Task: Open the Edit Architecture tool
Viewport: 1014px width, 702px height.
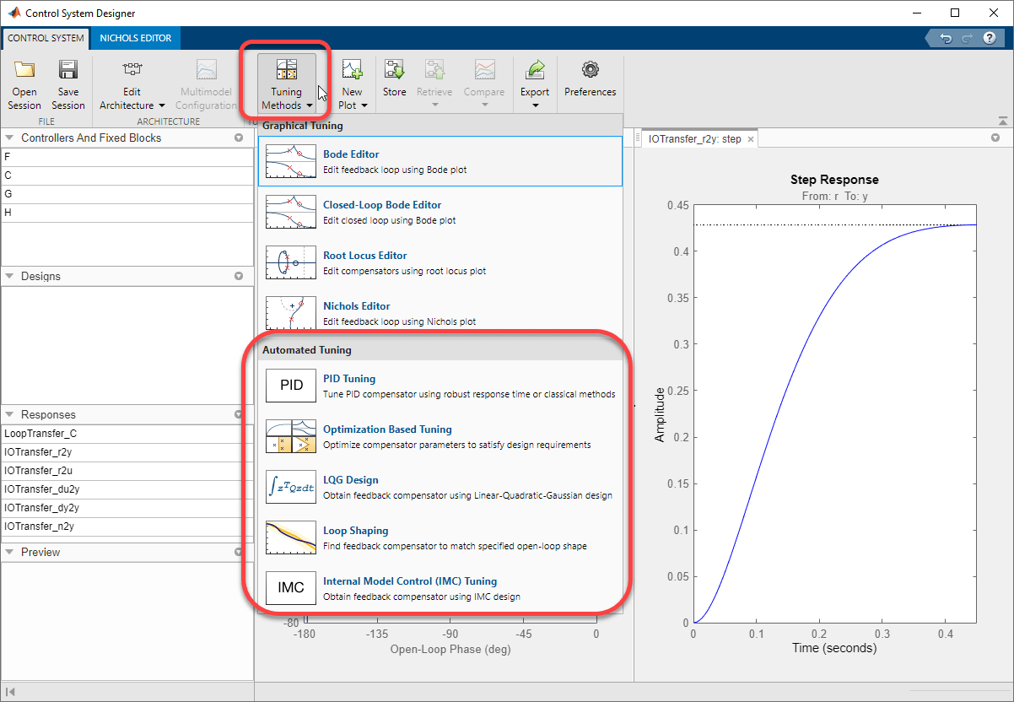Action: 132,84
